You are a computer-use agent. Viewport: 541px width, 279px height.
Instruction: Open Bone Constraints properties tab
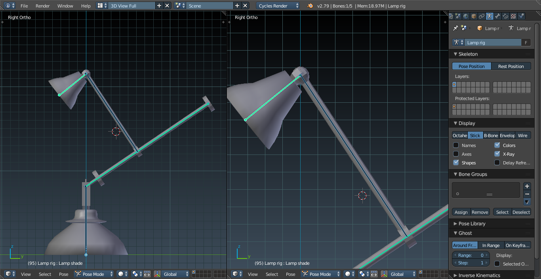point(505,16)
